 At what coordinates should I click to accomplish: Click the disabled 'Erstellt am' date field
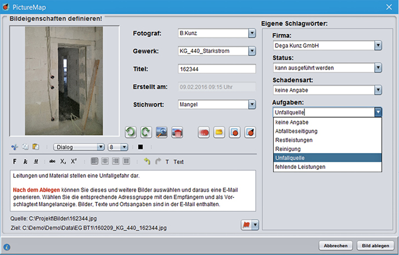[x=217, y=87]
